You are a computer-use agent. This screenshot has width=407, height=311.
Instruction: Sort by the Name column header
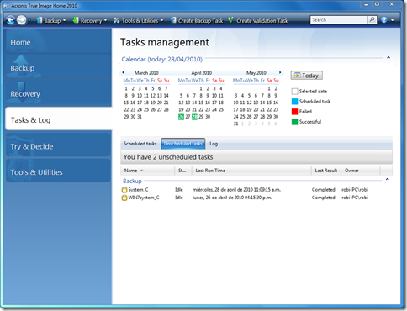pyautogui.click(x=147, y=171)
